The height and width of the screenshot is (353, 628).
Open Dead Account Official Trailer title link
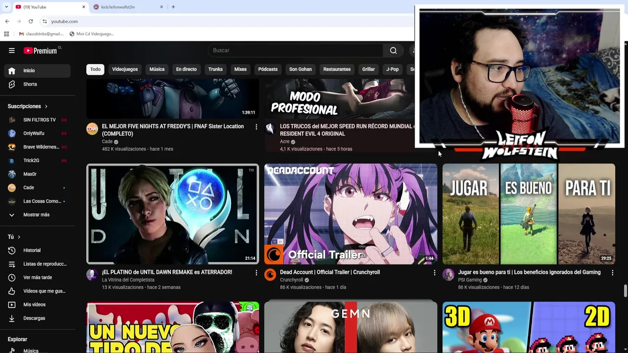pyautogui.click(x=330, y=273)
